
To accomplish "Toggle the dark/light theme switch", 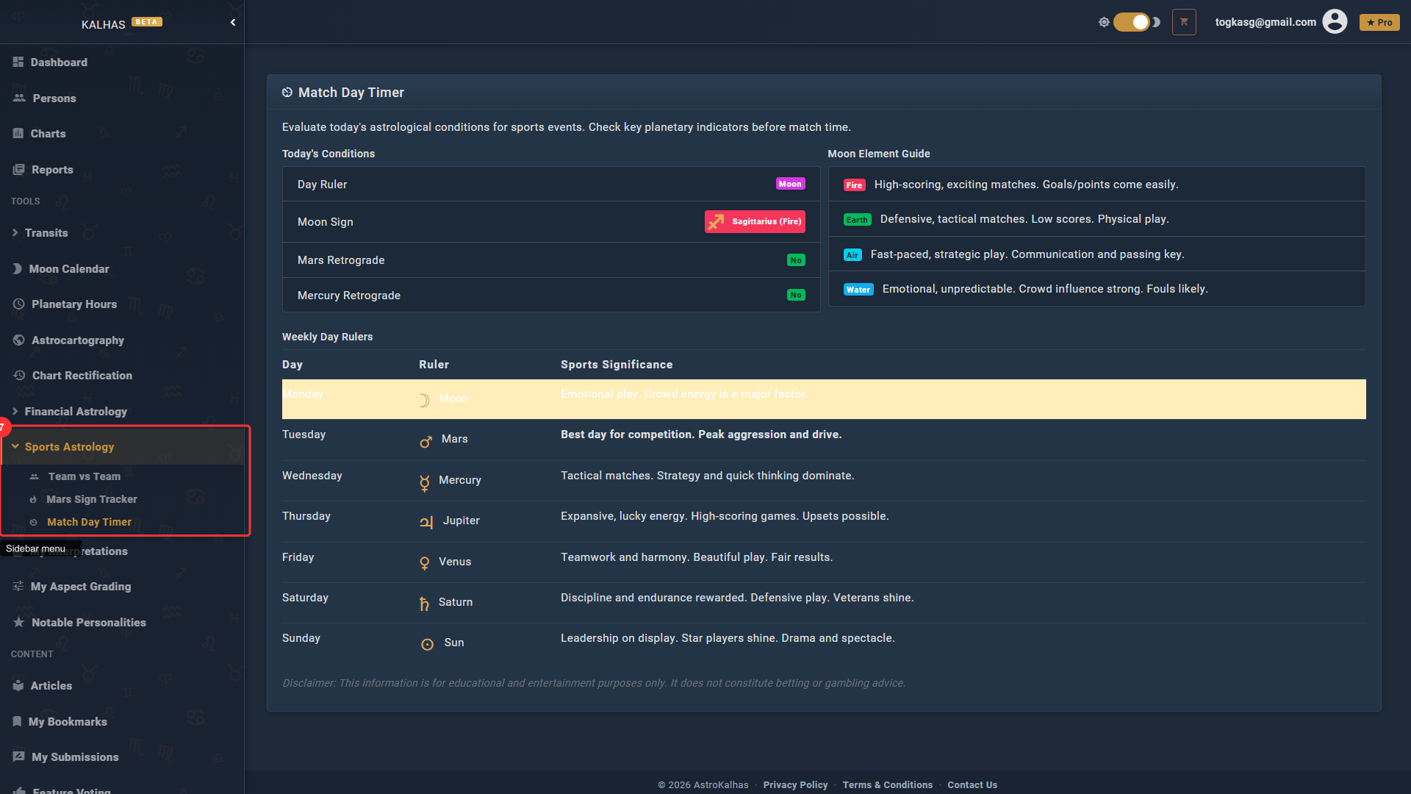I will pyautogui.click(x=1132, y=22).
